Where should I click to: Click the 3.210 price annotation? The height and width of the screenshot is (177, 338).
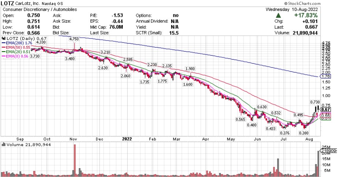point(106,52)
